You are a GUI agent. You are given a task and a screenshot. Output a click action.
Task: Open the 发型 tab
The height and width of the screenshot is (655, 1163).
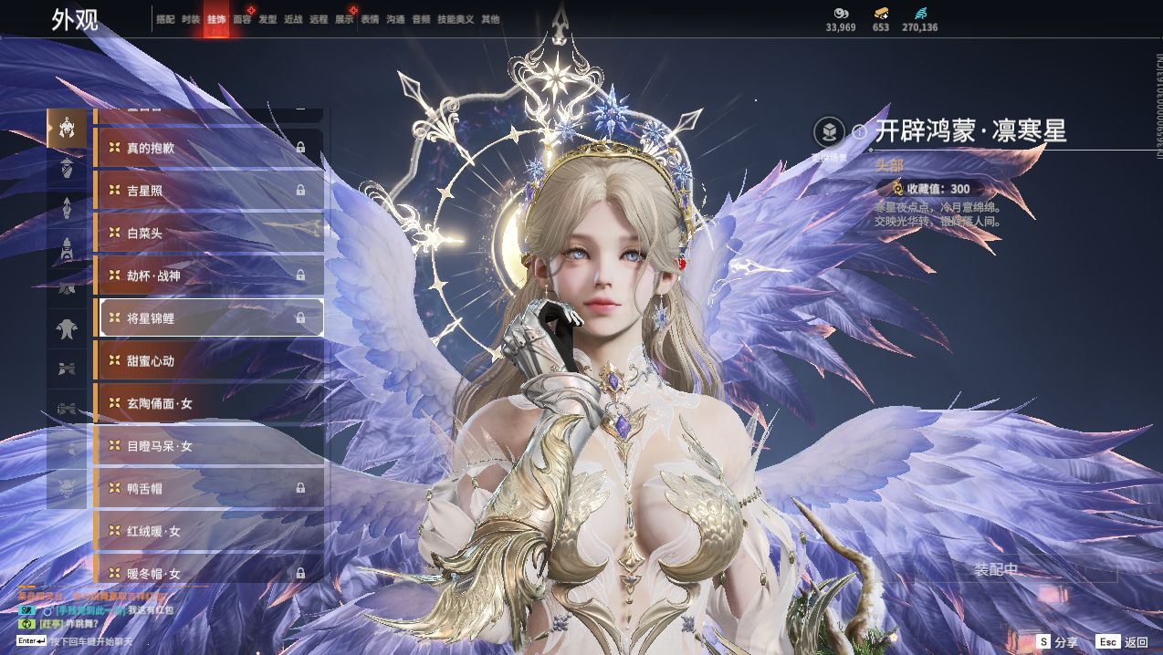pyautogui.click(x=267, y=19)
